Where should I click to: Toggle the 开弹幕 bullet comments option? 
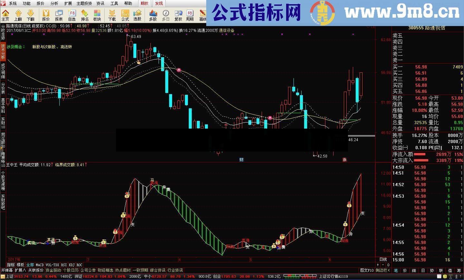(7, 270)
